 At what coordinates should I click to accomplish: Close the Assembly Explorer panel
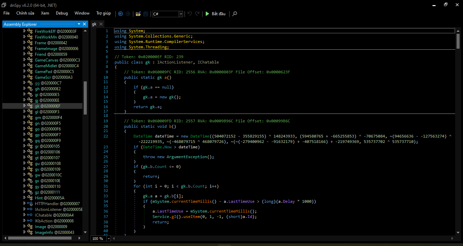[85, 24]
